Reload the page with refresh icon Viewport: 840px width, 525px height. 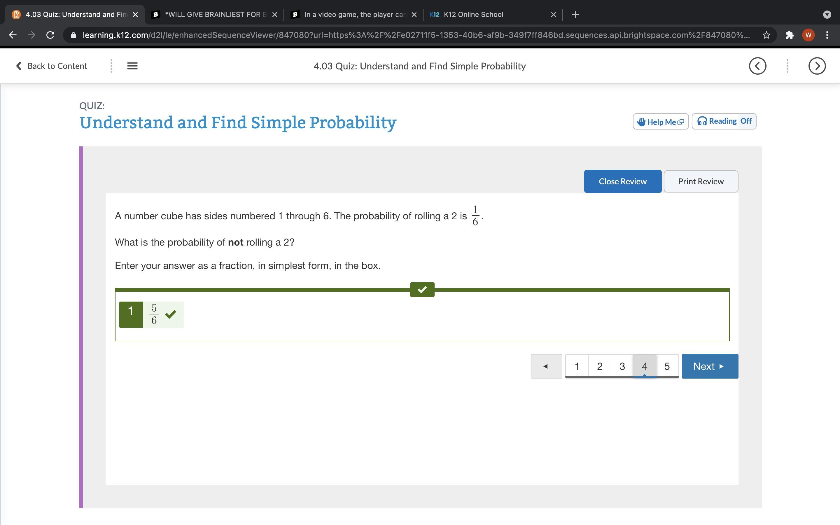50,35
